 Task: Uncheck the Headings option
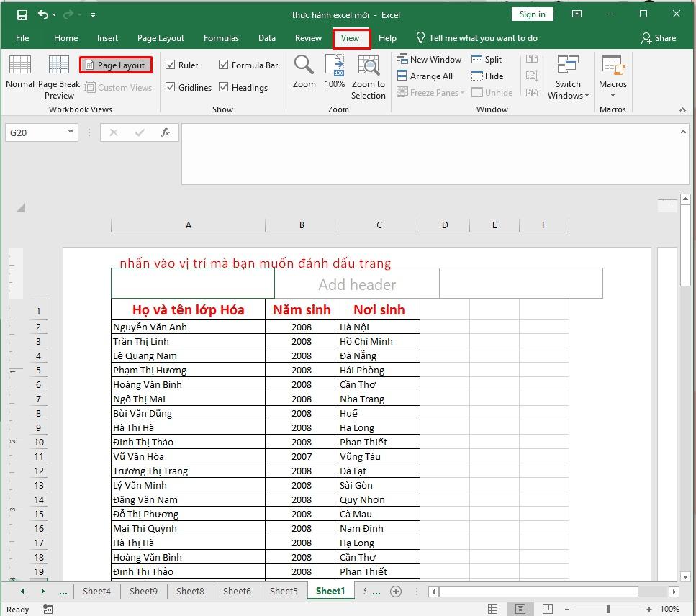tap(223, 87)
